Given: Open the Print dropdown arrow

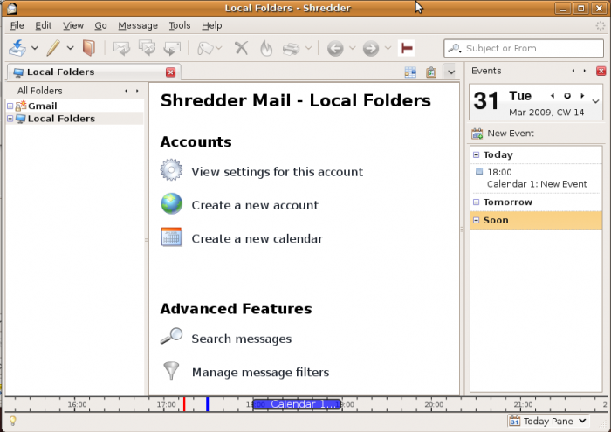Looking at the screenshot, I should [x=308, y=48].
